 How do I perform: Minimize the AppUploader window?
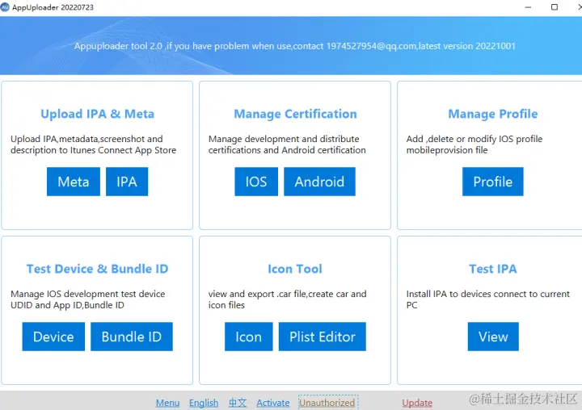(x=528, y=7)
